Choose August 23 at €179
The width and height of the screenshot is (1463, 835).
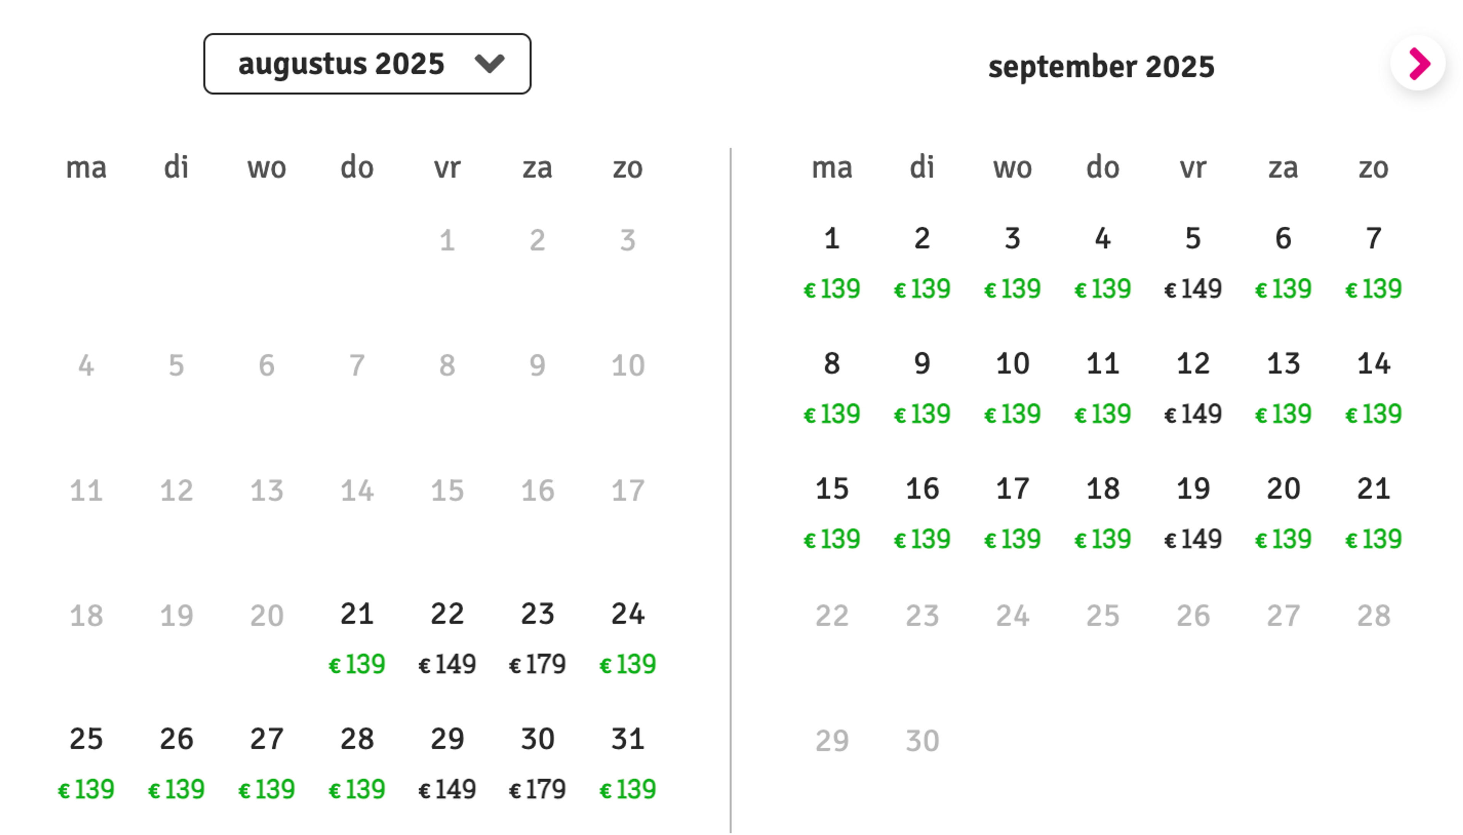coord(537,638)
